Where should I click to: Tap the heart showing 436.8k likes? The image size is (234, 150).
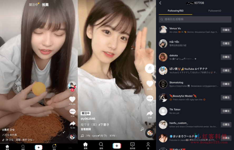click(72, 100)
